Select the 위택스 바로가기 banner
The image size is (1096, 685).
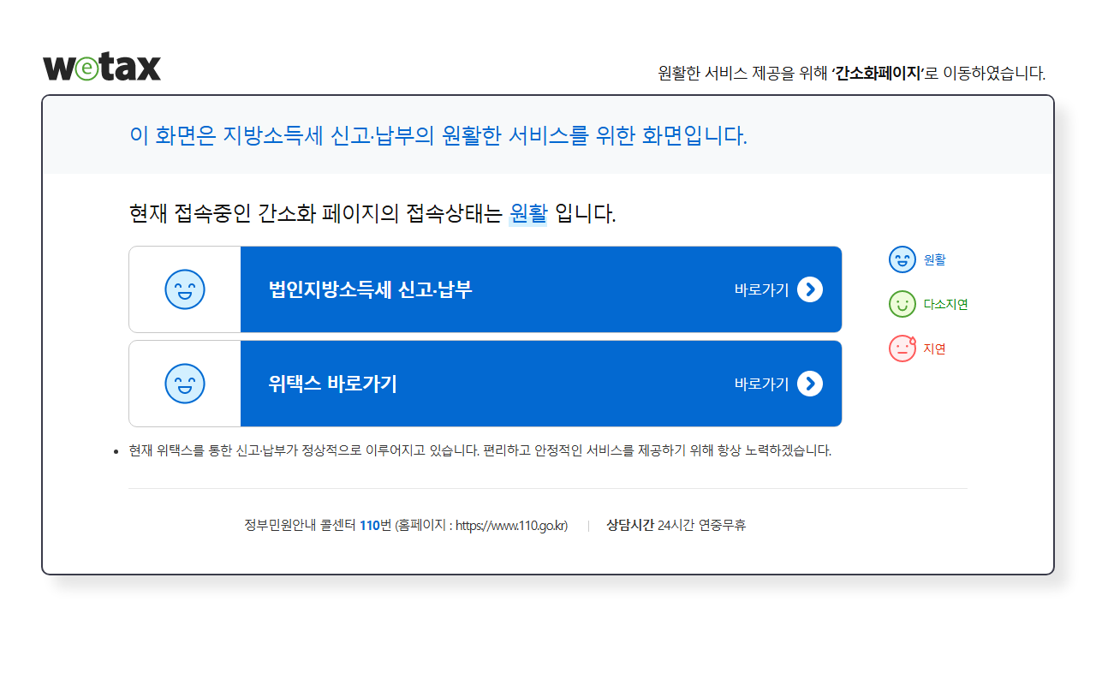click(514, 384)
